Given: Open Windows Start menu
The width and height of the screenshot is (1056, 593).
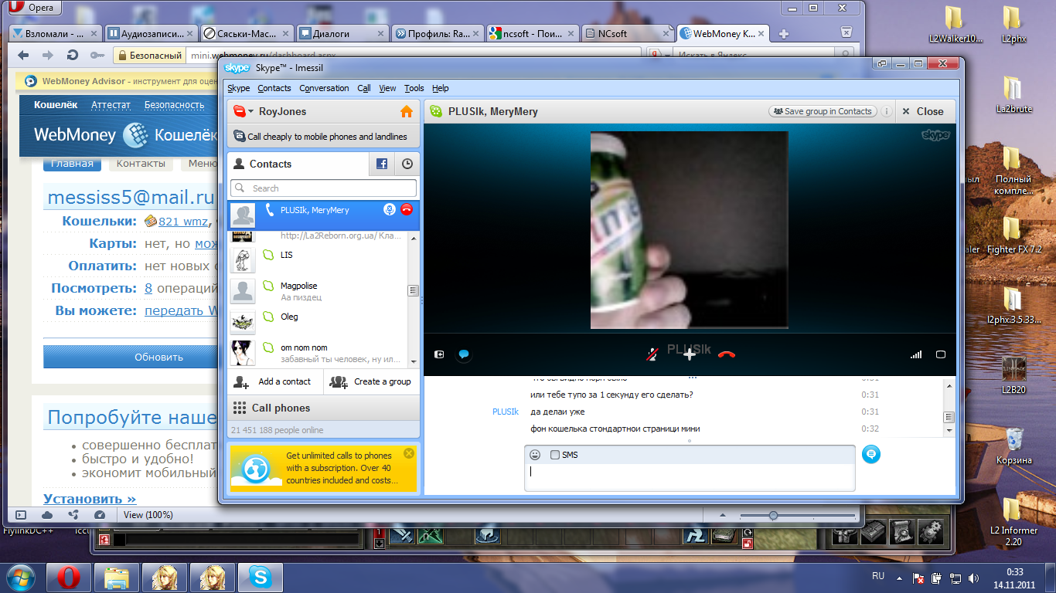Looking at the screenshot, I should 20,577.
